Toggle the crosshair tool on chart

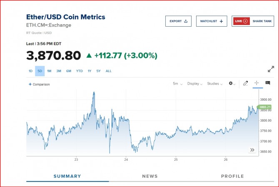pyautogui.click(x=257, y=83)
